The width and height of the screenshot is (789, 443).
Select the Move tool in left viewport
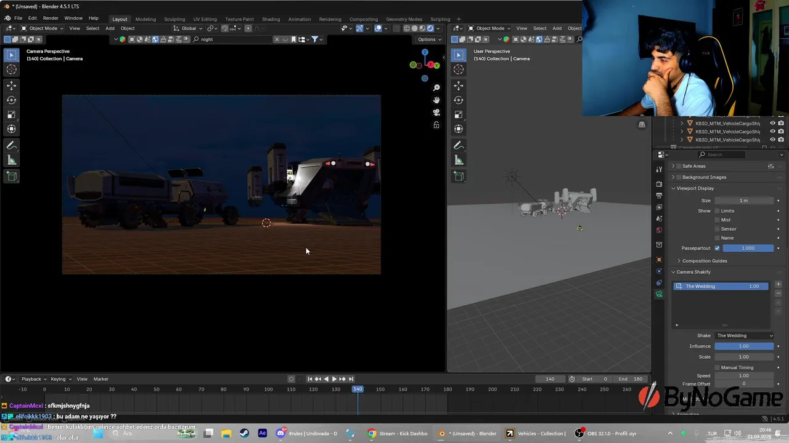point(11,86)
